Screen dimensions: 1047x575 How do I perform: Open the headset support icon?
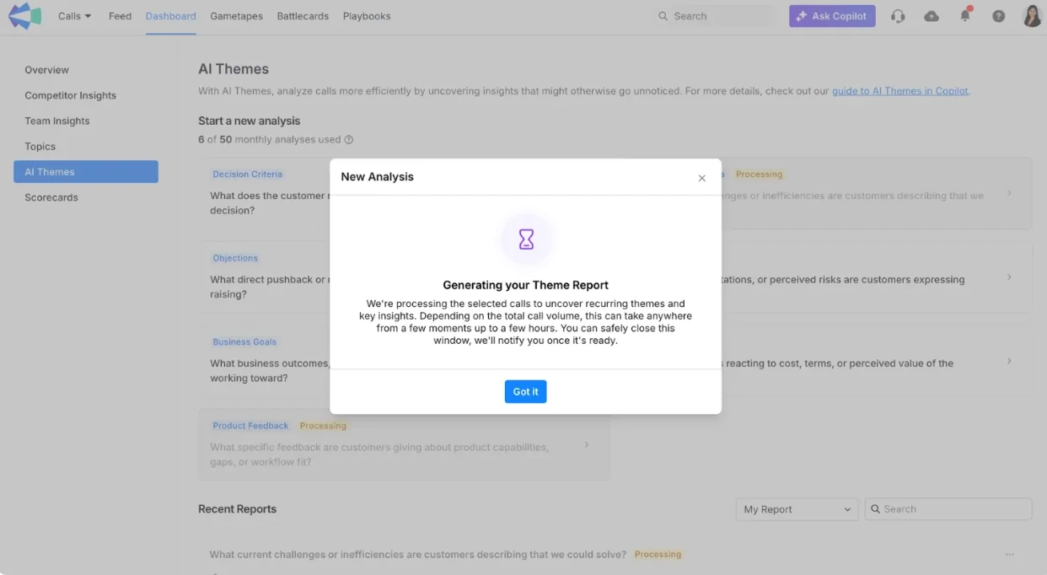click(x=898, y=16)
